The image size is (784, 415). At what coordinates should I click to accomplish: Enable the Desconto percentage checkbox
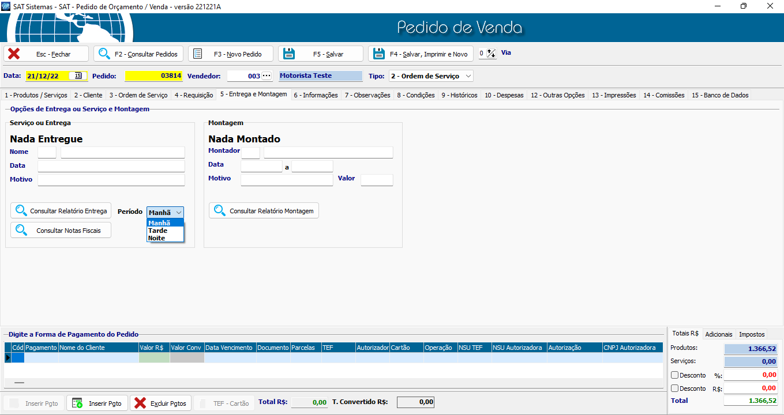(x=674, y=375)
